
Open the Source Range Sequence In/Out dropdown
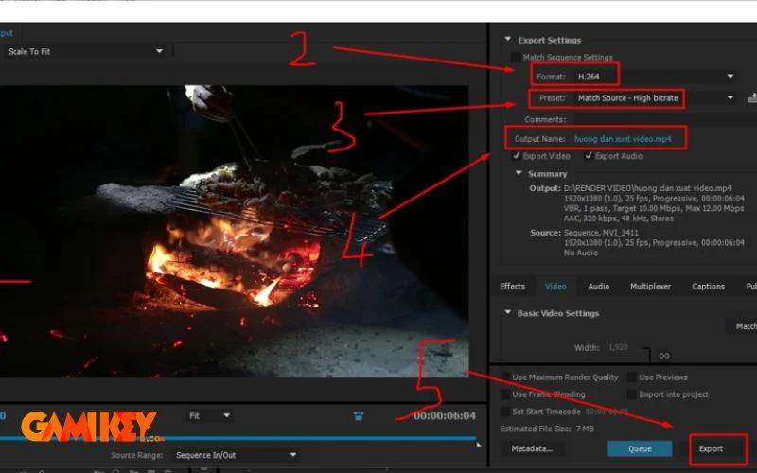(235, 455)
